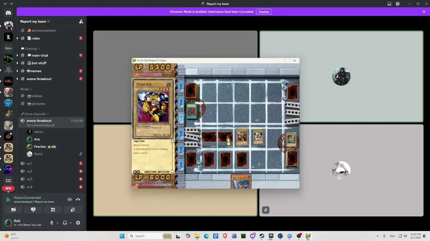The width and height of the screenshot is (430, 241).
Task: Open the Windows Start menu
Action: coord(122,236)
